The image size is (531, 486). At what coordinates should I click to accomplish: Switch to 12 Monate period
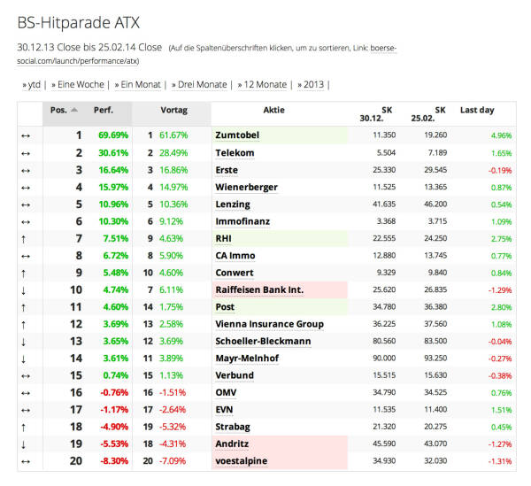pyautogui.click(x=263, y=85)
